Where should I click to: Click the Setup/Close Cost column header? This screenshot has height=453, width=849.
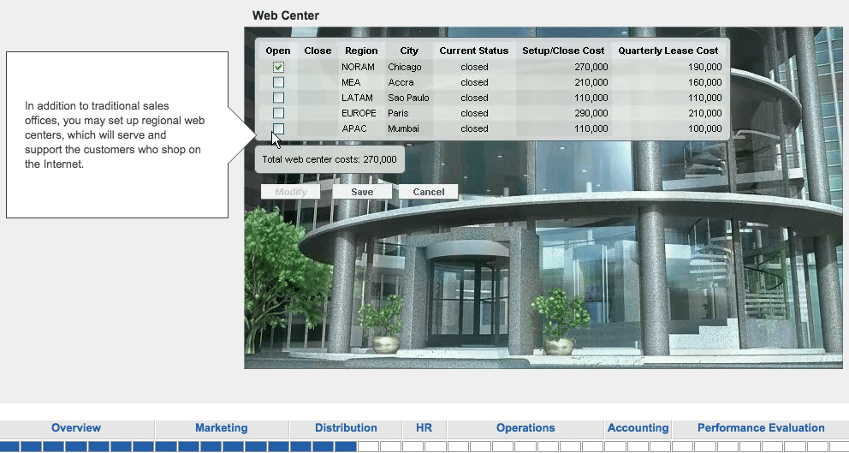pyautogui.click(x=563, y=51)
